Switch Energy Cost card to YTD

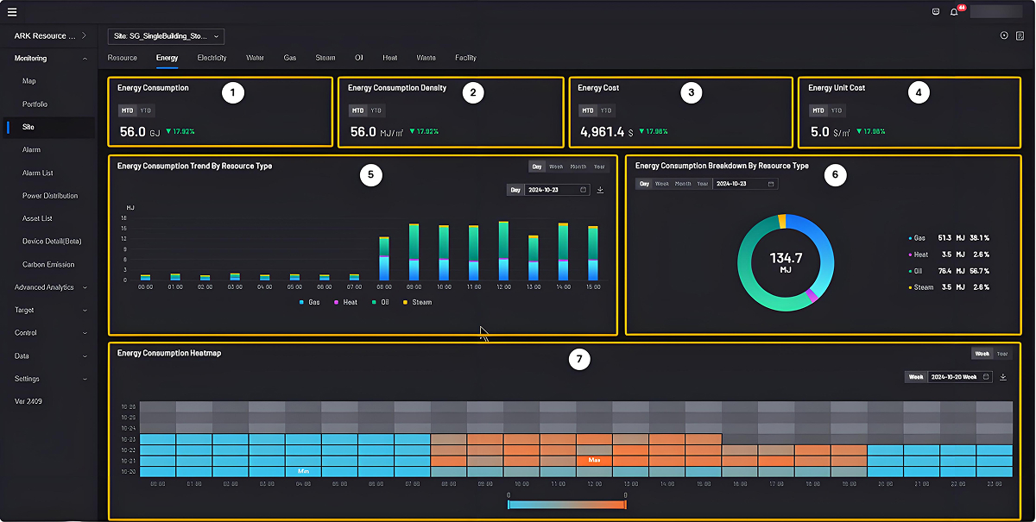click(606, 110)
